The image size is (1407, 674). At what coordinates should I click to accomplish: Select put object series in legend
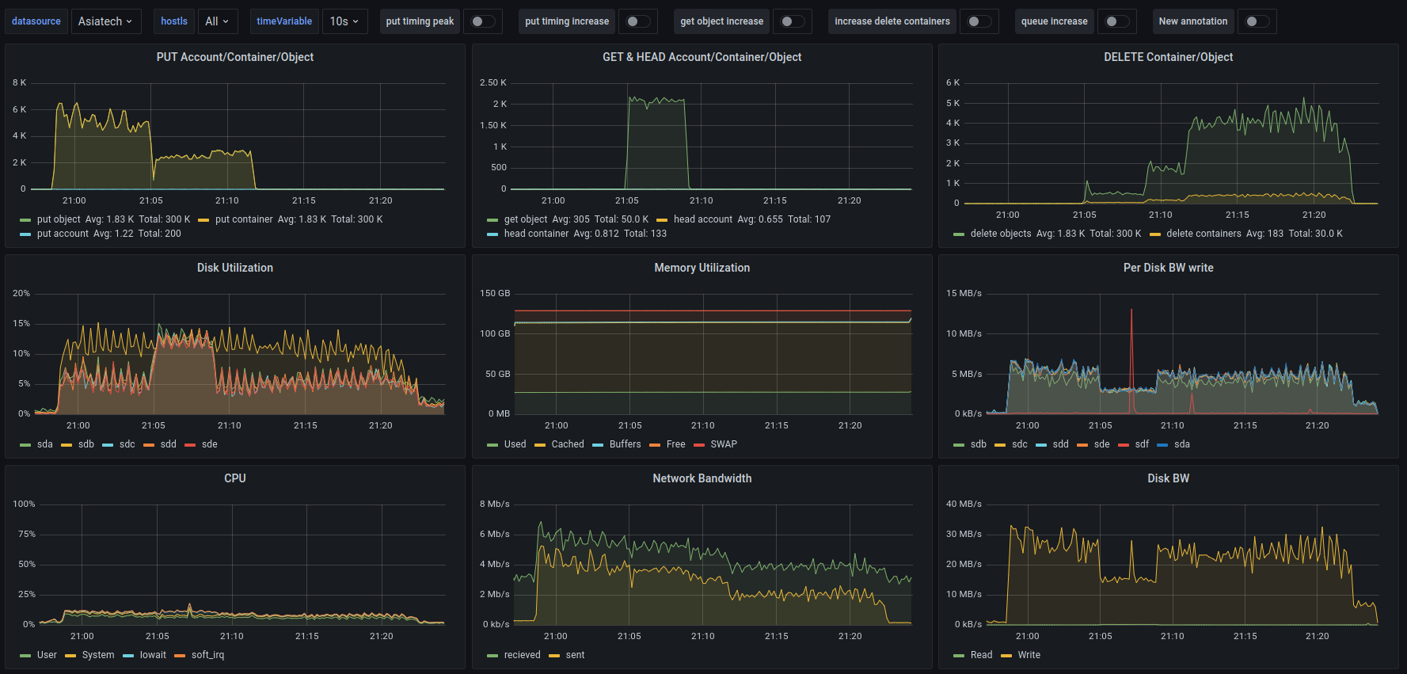coord(59,219)
